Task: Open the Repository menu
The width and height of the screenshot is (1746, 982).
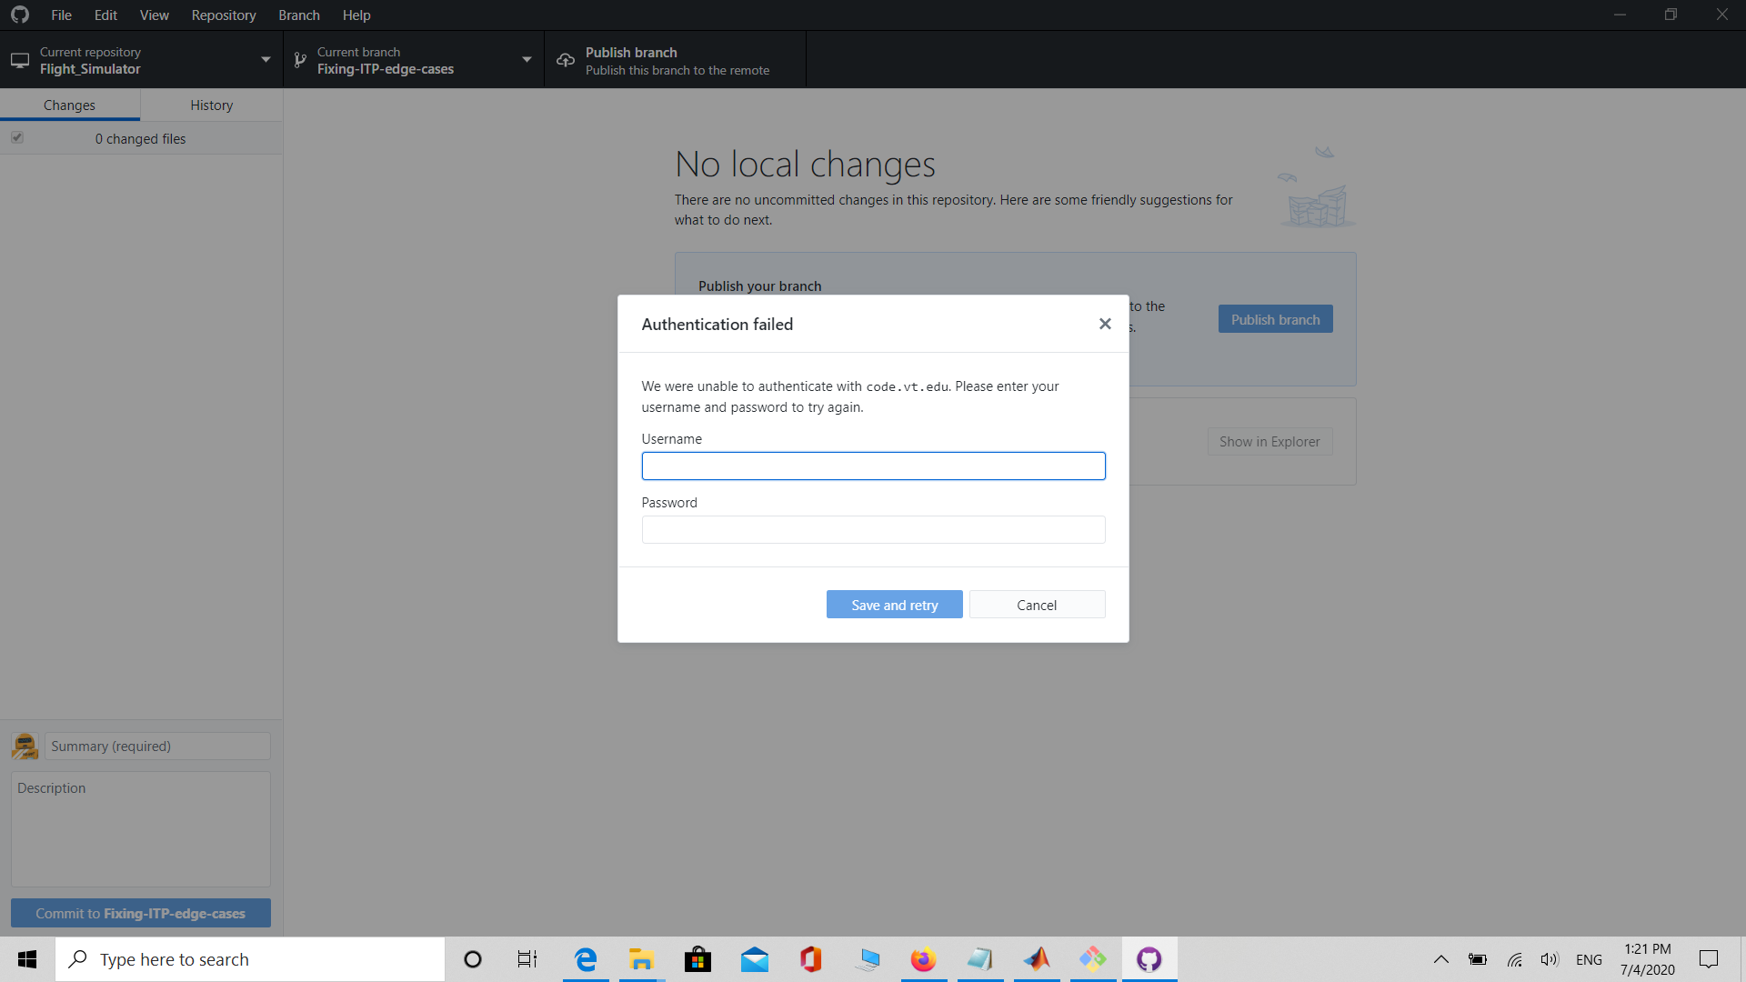Action: point(224,15)
